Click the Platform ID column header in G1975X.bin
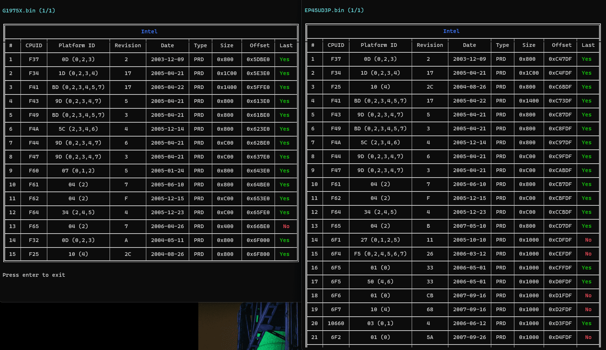 77,45
